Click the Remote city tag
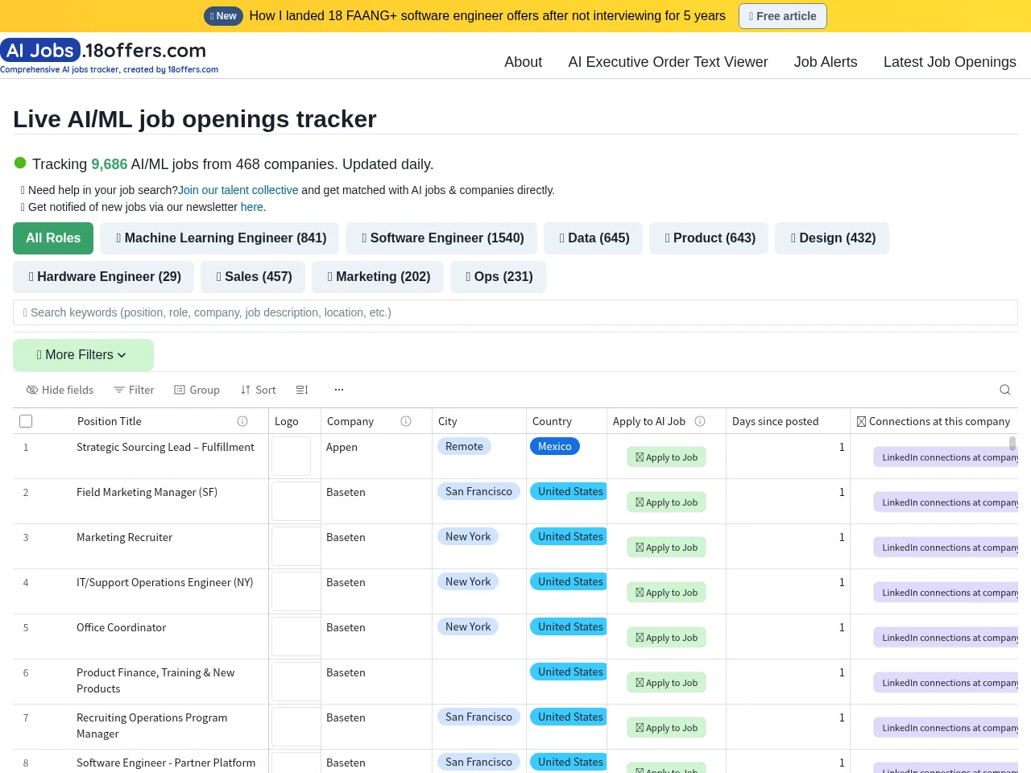The image size is (1031, 773). pos(464,446)
